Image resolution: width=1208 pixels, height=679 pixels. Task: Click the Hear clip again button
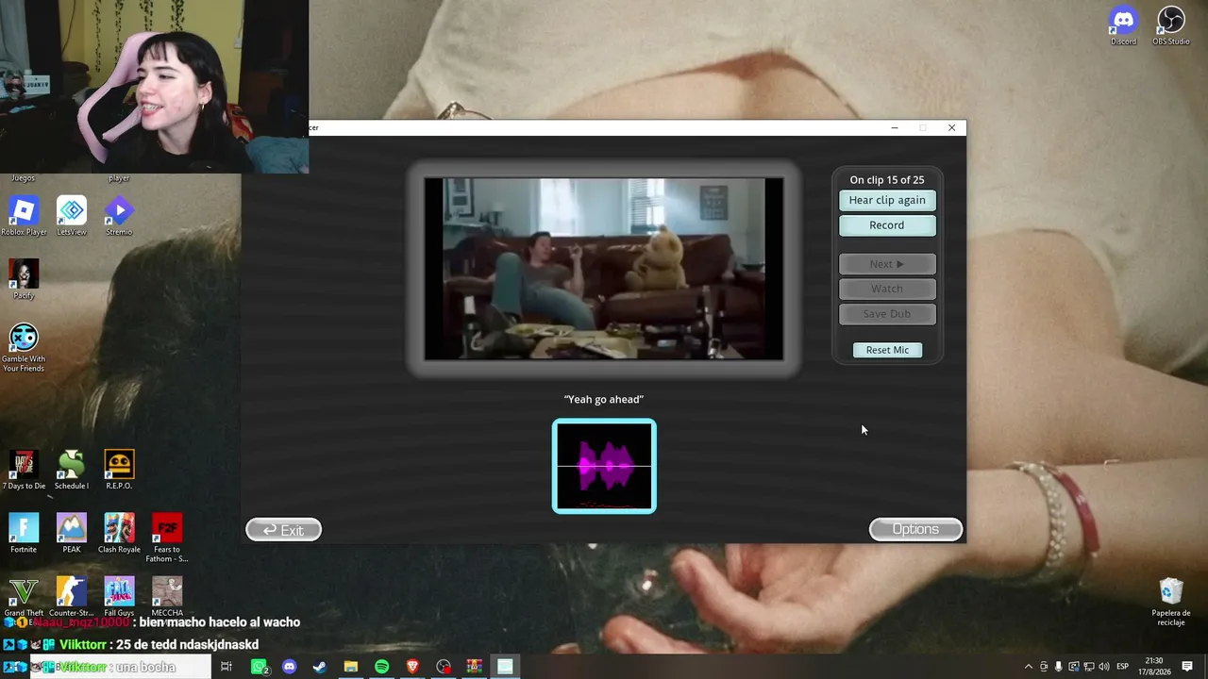click(887, 200)
